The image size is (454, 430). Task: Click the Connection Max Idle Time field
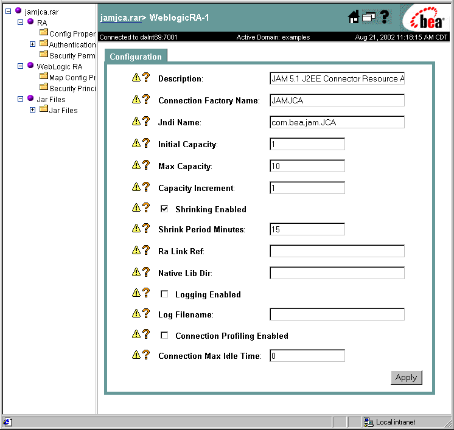point(307,356)
